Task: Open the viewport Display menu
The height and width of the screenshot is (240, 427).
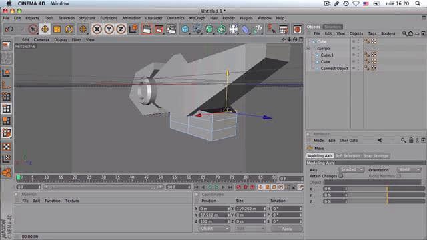Action: [x=61, y=40]
